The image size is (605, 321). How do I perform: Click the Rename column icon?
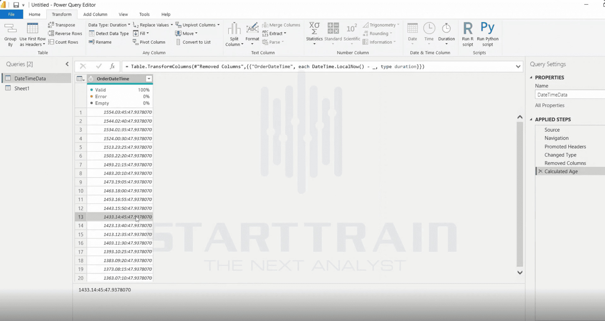click(x=91, y=42)
